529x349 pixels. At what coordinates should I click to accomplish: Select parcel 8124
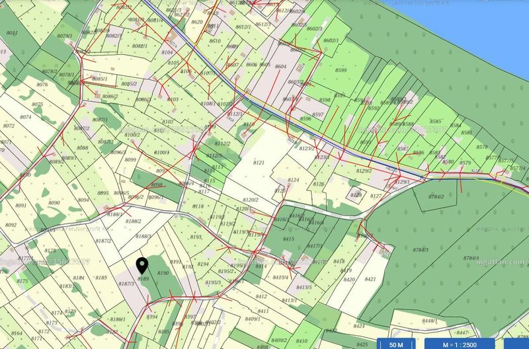pyautogui.click(x=293, y=180)
